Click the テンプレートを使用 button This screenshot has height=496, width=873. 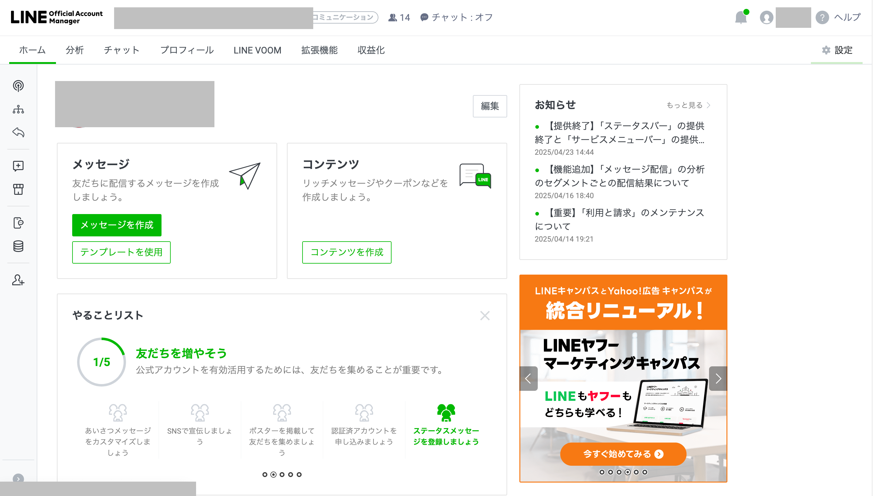121,252
